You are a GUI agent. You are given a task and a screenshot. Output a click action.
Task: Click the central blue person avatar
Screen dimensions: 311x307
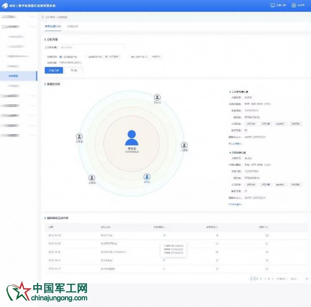[x=132, y=138]
